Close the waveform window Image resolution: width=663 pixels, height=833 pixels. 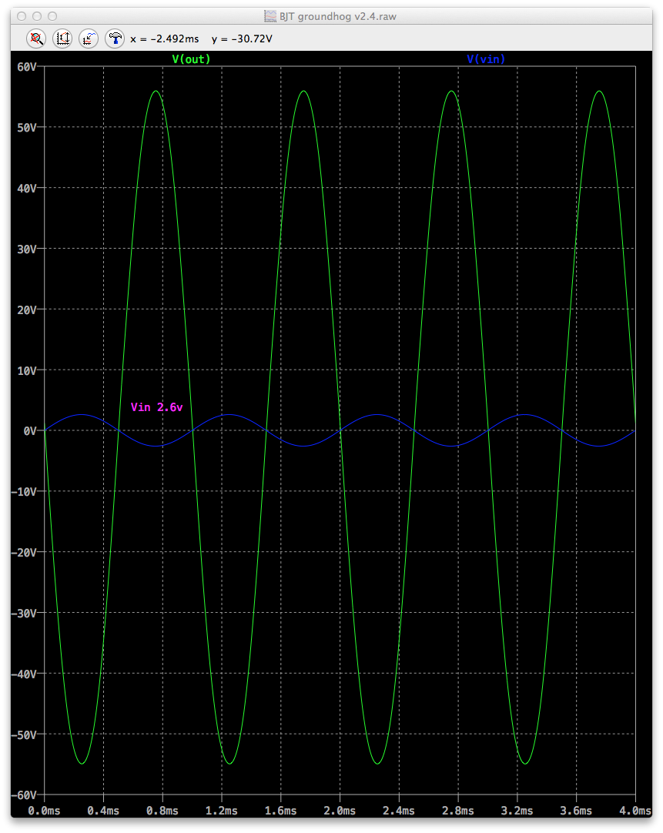coord(22,16)
